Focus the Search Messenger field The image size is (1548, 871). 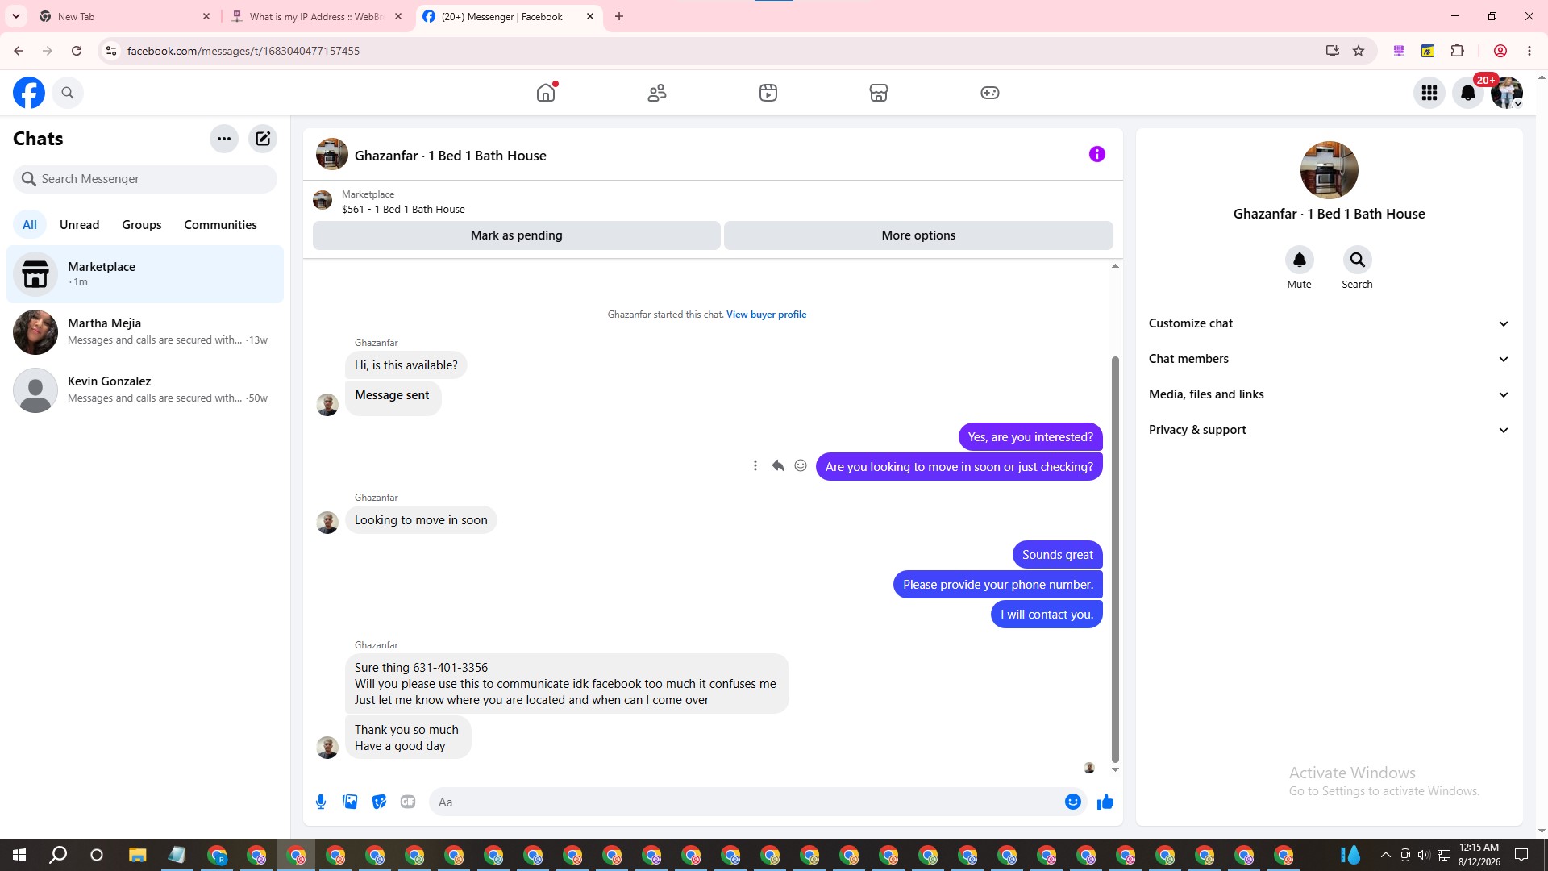145,179
